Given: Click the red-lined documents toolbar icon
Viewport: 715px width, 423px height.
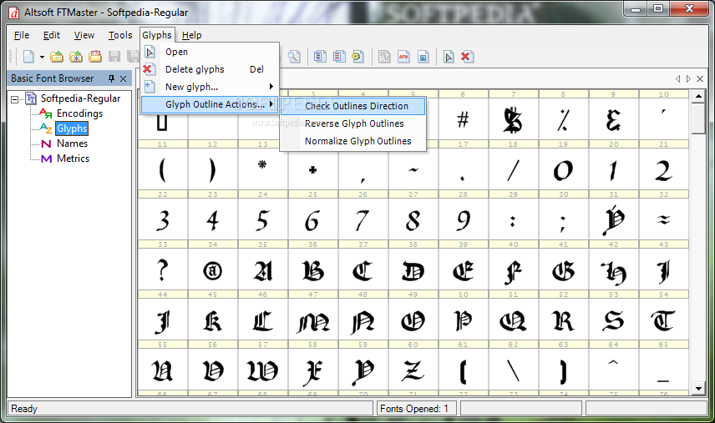Looking at the screenshot, I should point(339,57).
